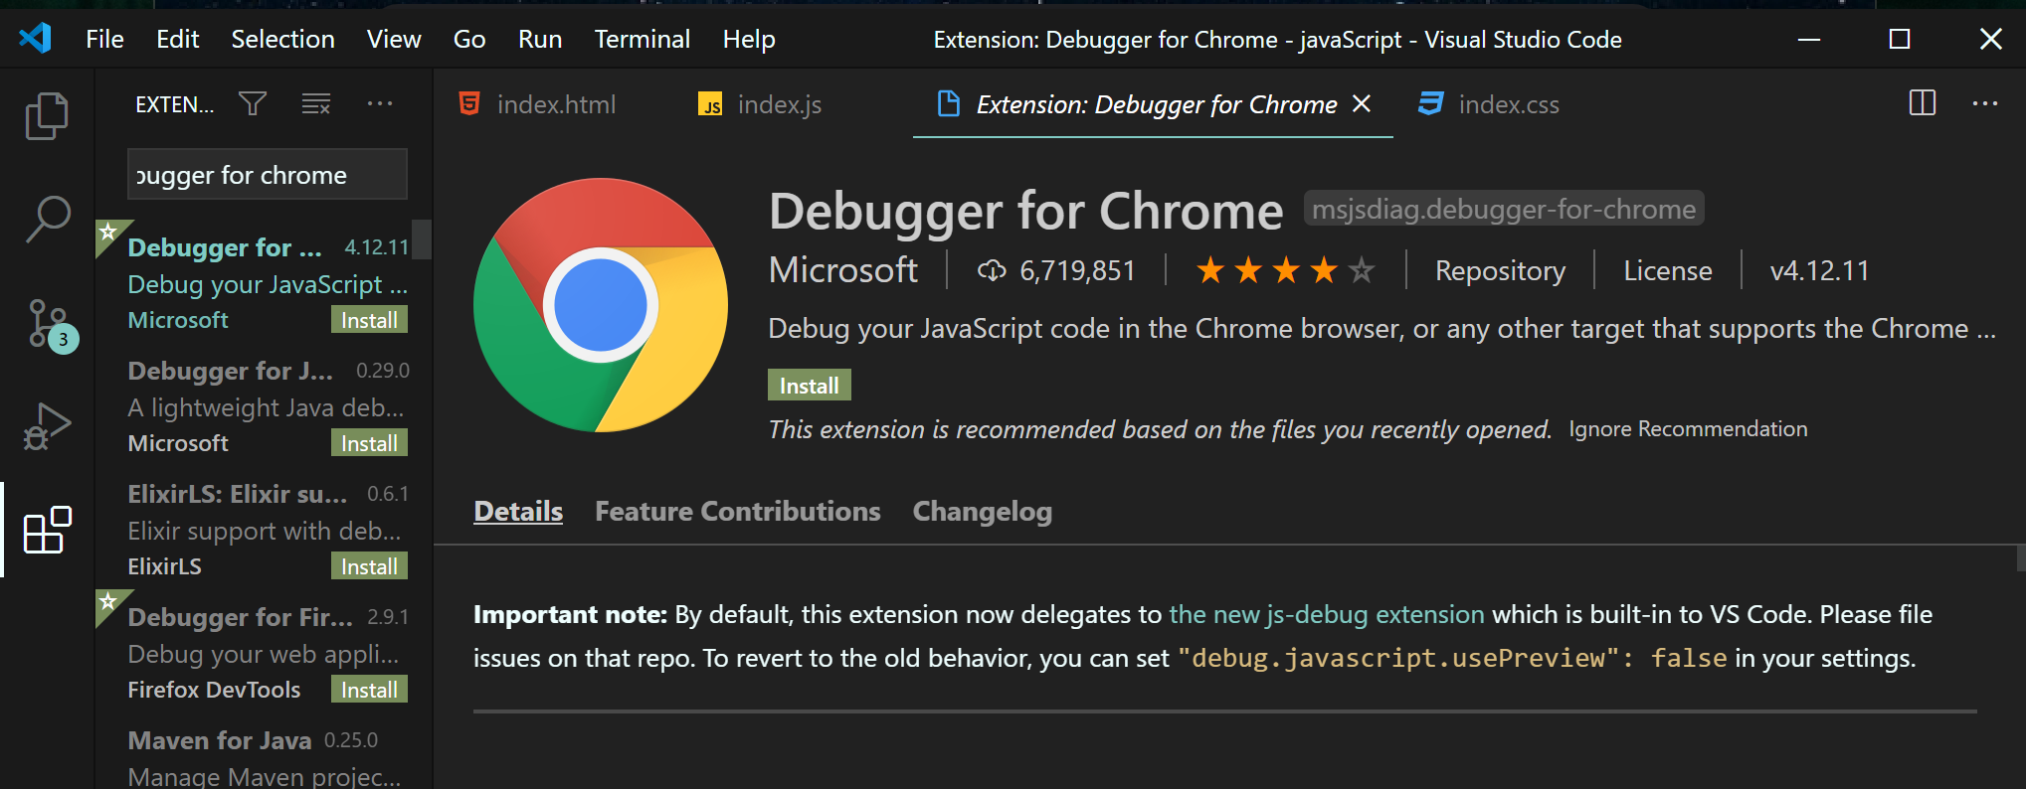Select ElixirLS: Elixir support in results list
The image size is (2026, 789).
(x=263, y=529)
